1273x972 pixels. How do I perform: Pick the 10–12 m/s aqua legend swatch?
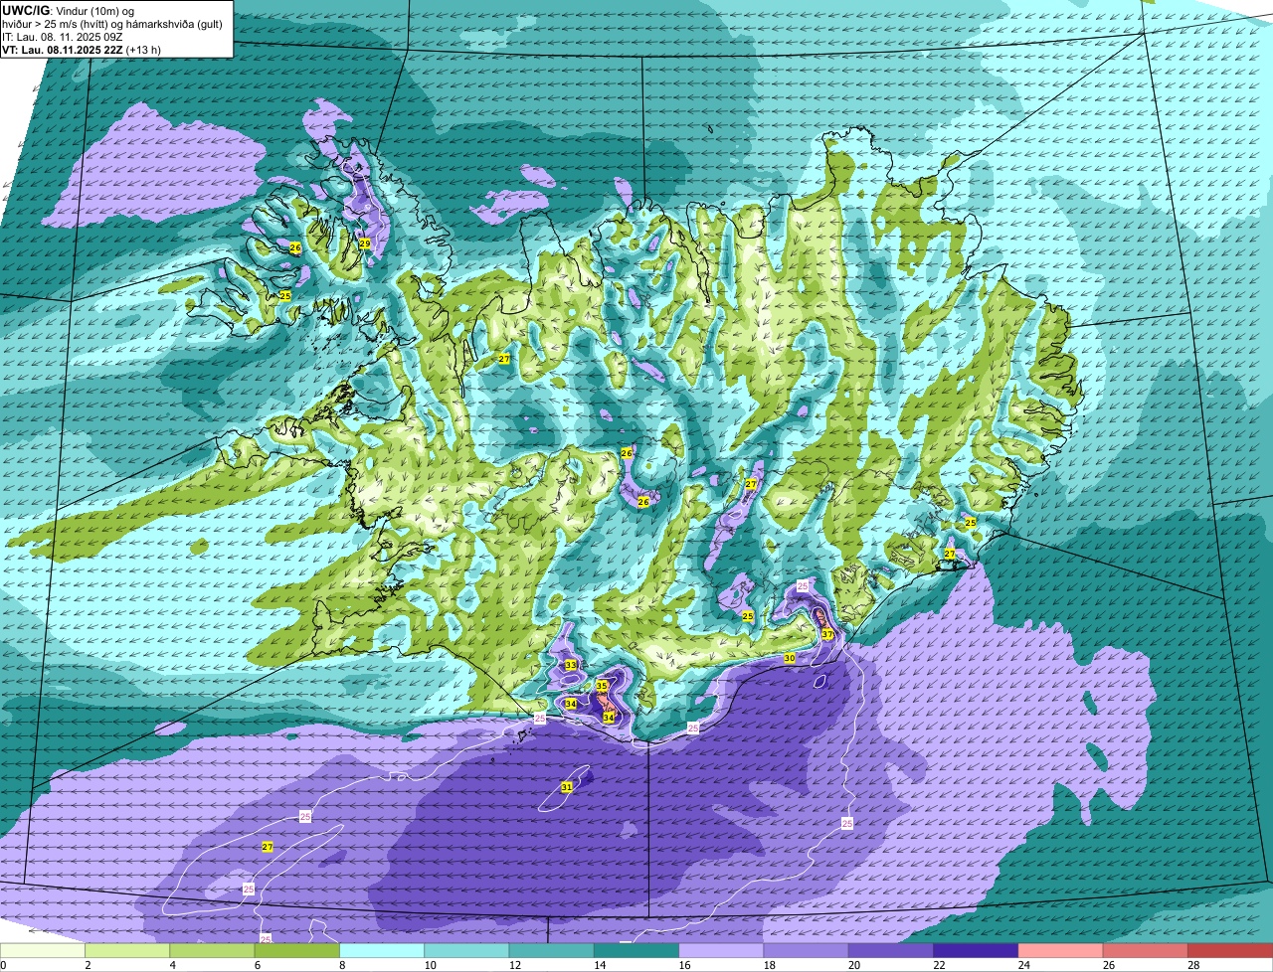pos(466,950)
